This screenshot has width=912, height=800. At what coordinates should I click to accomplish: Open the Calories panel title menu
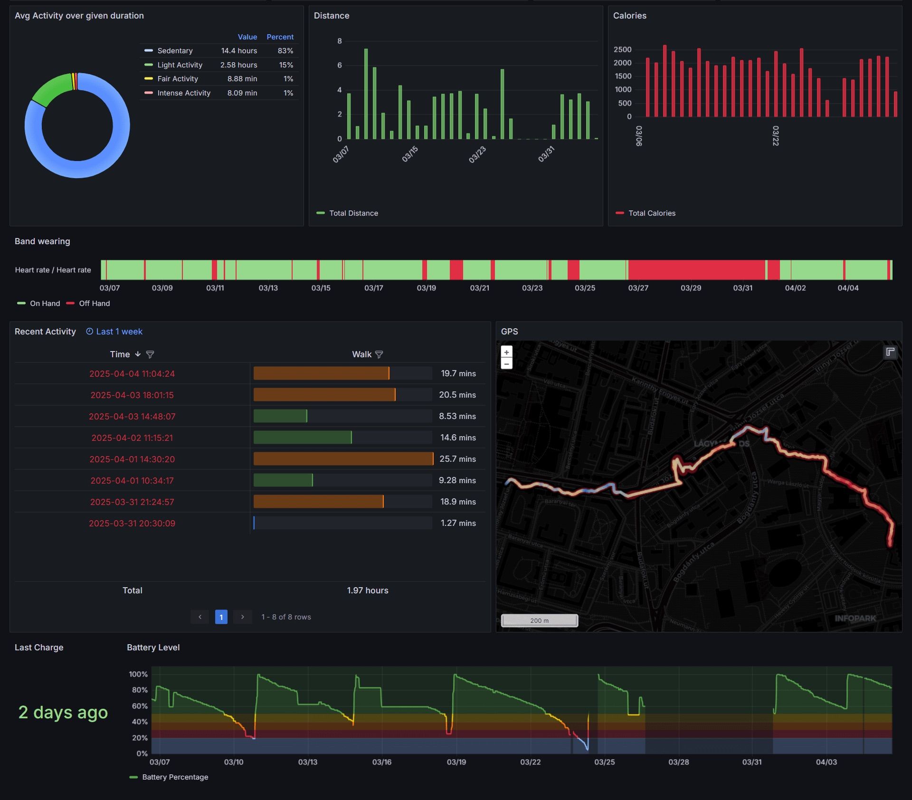click(x=629, y=16)
